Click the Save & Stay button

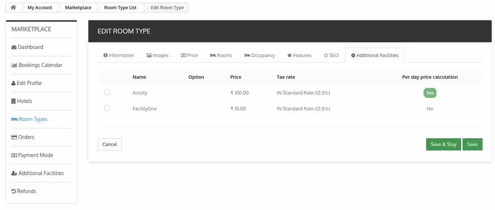click(x=444, y=144)
